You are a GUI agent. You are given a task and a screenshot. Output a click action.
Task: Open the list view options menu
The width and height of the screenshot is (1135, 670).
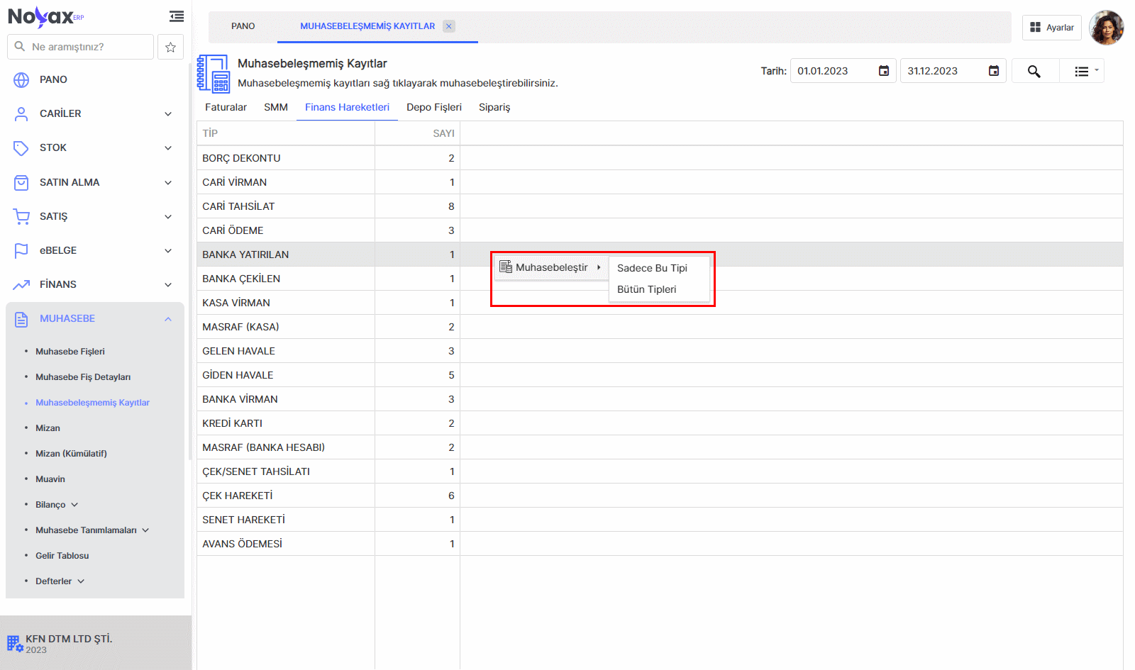pos(1083,71)
